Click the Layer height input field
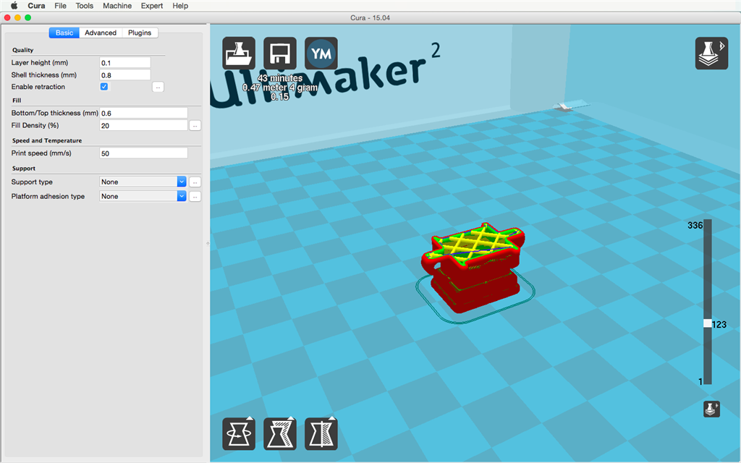 (x=124, y=62)
